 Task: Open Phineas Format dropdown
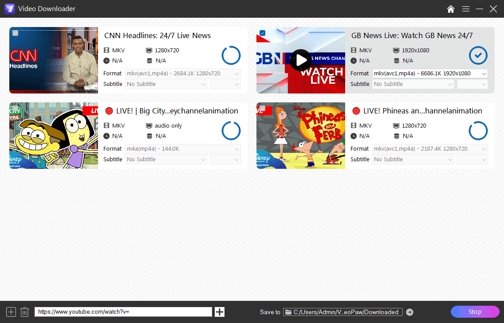click(x=430, y=149)
